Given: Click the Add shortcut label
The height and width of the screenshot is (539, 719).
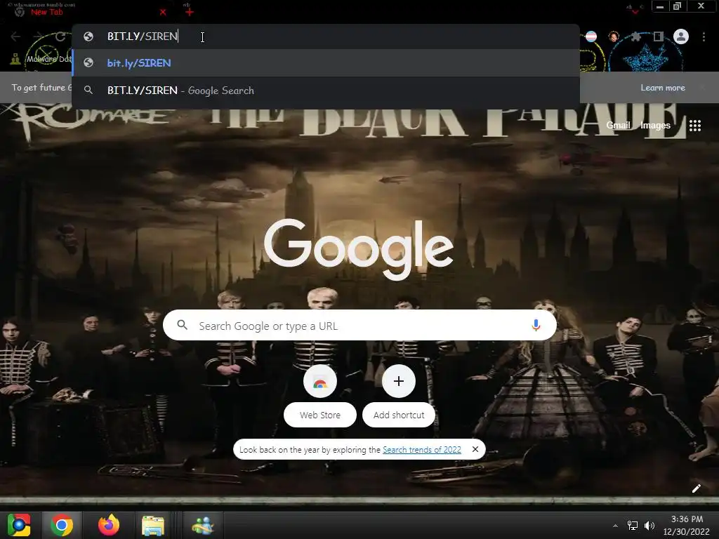Looking at the screenshot, I should (399, 415).
